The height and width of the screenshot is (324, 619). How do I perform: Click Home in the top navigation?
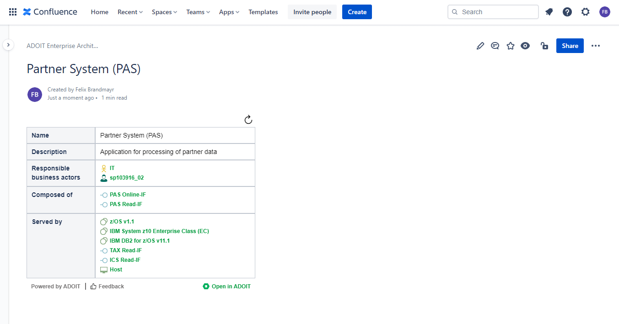point(100,12)
